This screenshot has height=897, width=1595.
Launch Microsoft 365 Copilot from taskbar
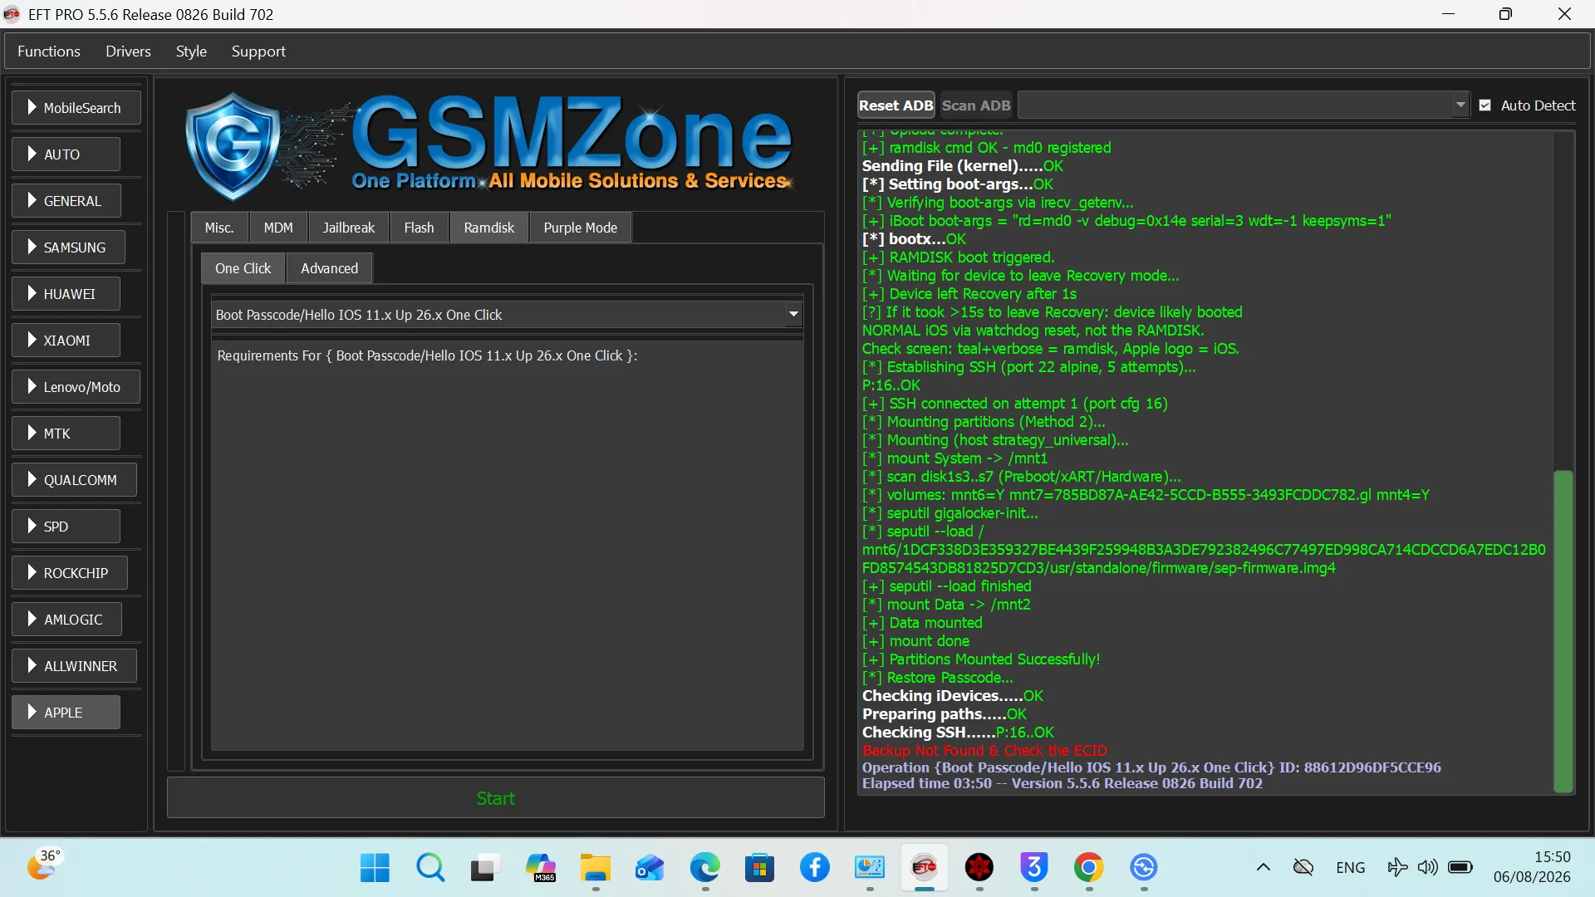[x=540, y=868]
